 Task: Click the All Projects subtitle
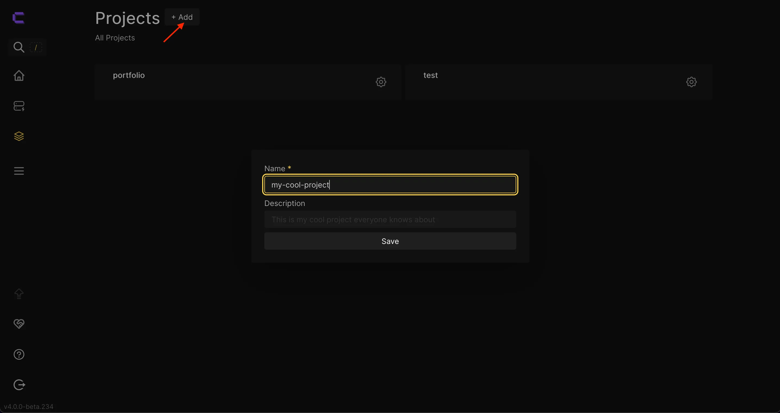[115, 38]
